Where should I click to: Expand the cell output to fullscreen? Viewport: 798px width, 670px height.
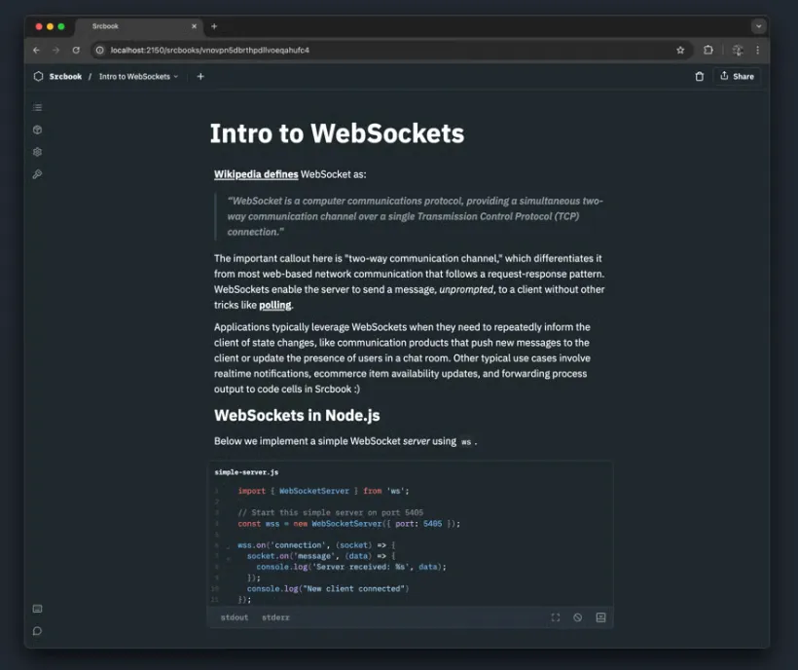556,616
